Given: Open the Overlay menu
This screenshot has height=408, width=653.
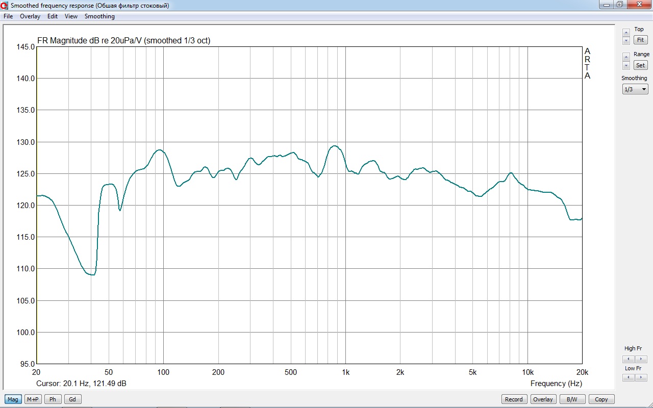Looking at the screenshot, I should [x=30, y=16].
